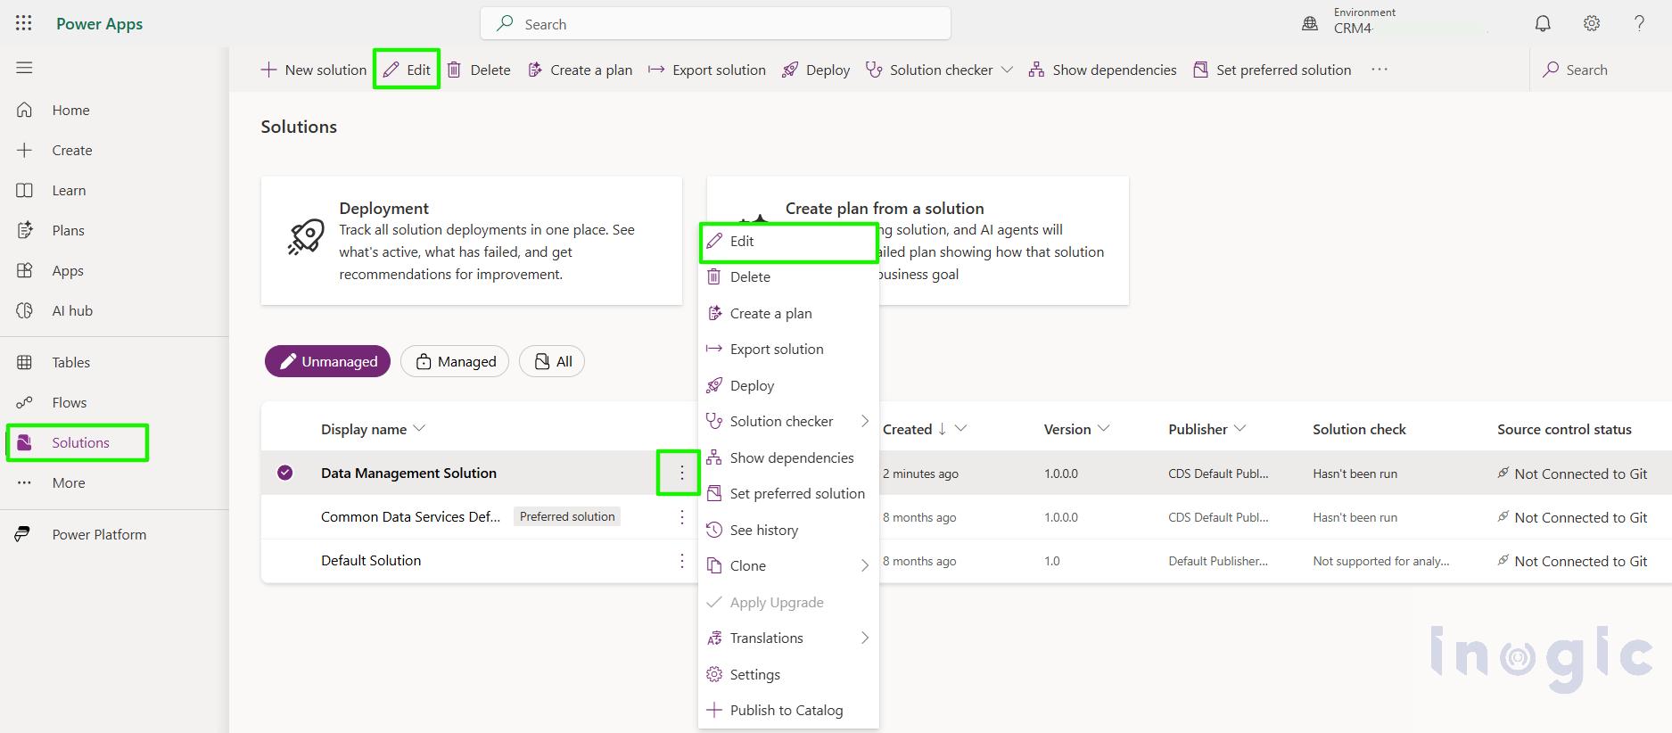Open the app launcher waffle icon
Viewport: 1672px width, 733px height.
pyautogui.click(x=24, y=23)
